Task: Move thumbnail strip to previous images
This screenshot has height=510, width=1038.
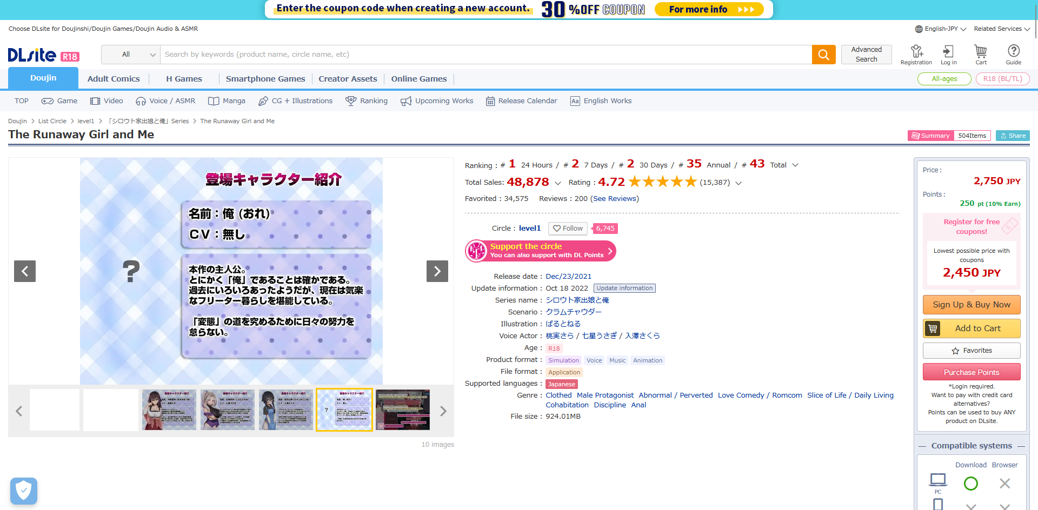Action: click(x=19, y=411)
